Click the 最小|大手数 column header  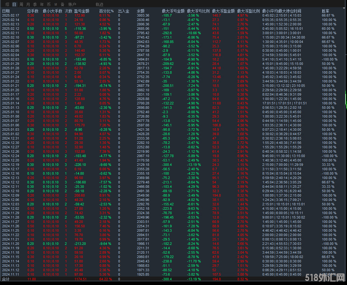pos(52,11)
